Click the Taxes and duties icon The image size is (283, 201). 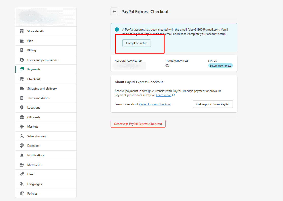click(22, 98)
